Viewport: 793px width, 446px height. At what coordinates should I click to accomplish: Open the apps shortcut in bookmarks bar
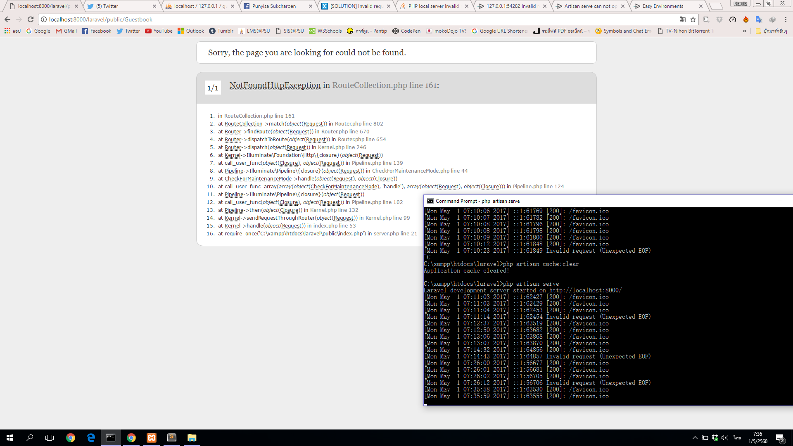click(12, 31)
